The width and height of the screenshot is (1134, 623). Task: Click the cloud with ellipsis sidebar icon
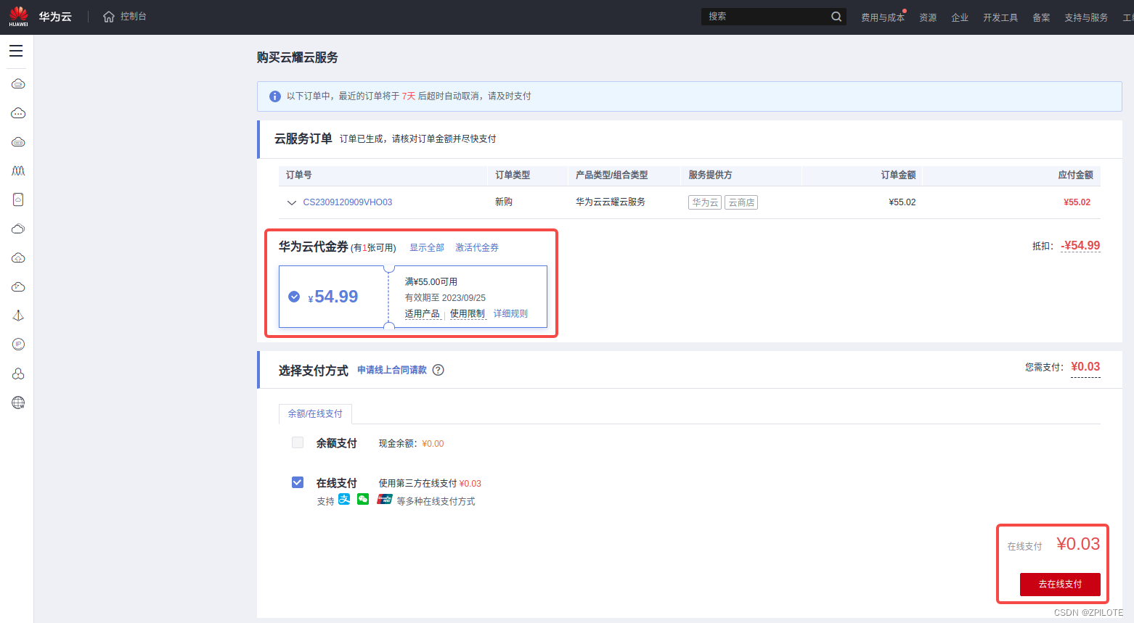coord(18,113)
